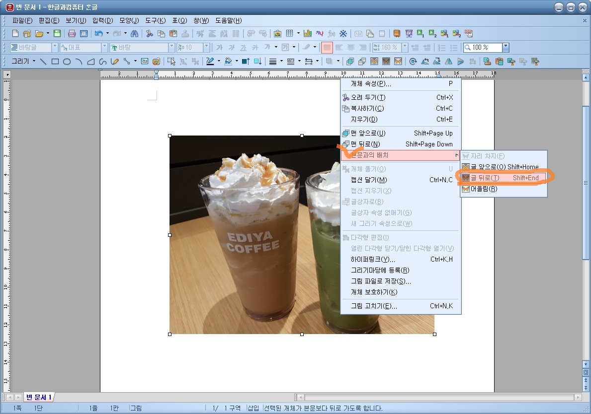Screen dimensions: 591x414
Task: Create a new document from toolbar
Action: point(15,33)
